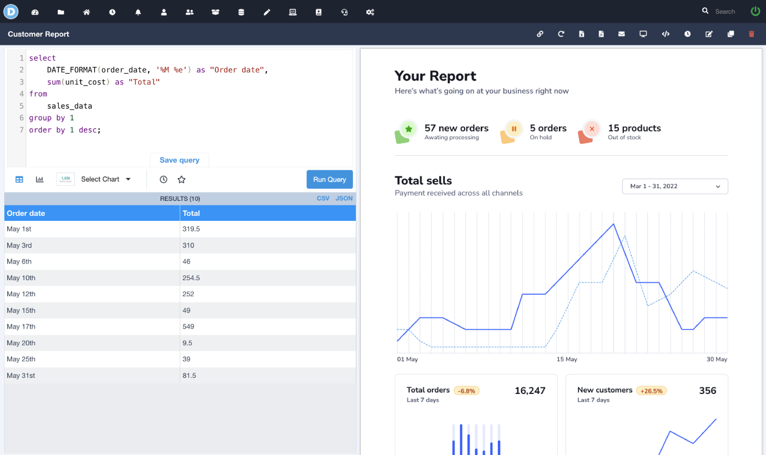The height and width of the screenshot is (455, 766).
Task: Select the May 25th cell
Action: coord(92,360)
